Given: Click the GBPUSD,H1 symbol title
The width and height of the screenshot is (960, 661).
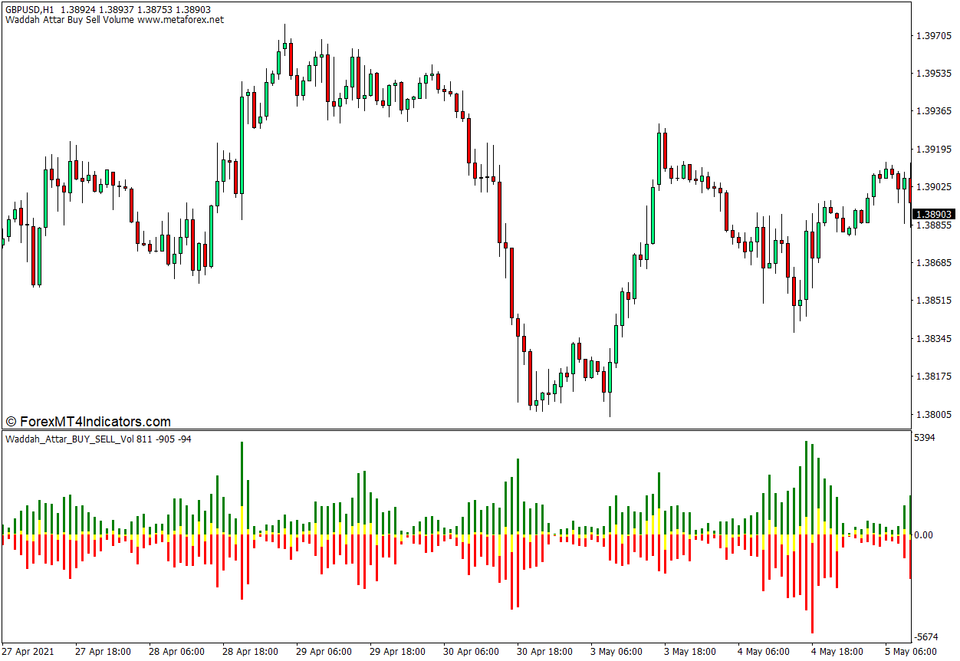Looking at the screenshot, I should 30,9.
